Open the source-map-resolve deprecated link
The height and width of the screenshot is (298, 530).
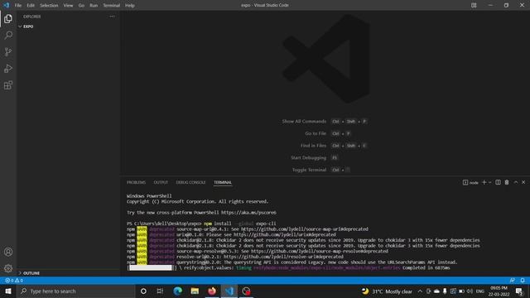point(320,251)
